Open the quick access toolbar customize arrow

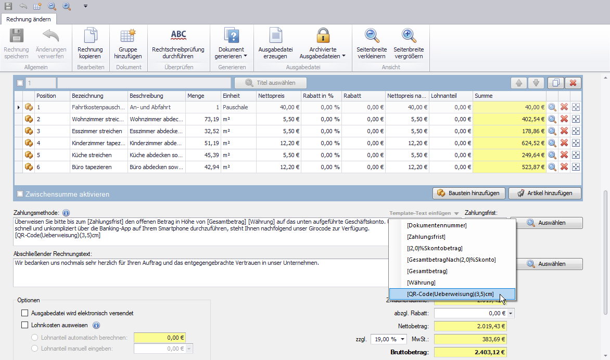(85, 6)
